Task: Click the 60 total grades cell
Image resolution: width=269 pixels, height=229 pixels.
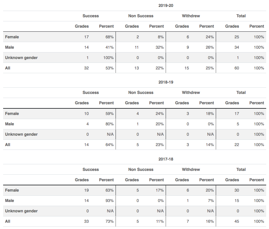Action: [x=236, y=68]
